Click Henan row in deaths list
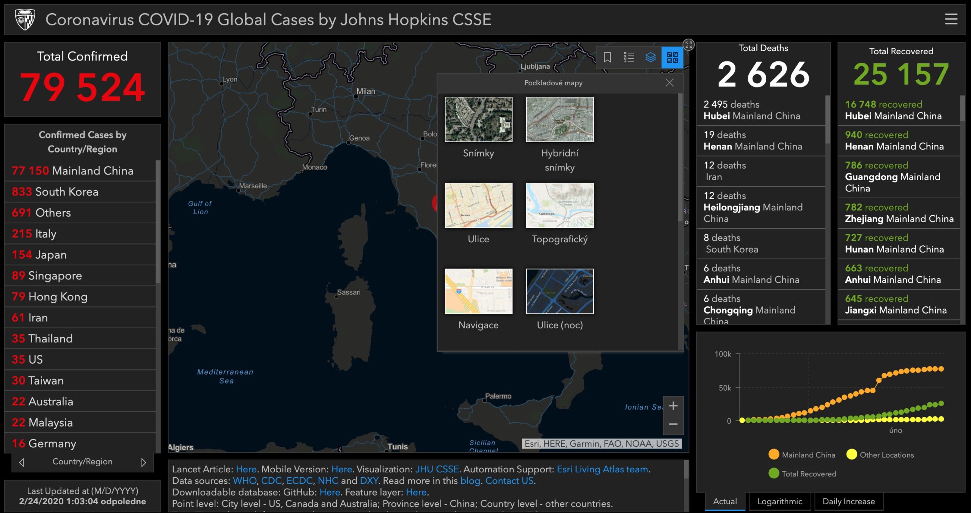 tap(761, 141)
